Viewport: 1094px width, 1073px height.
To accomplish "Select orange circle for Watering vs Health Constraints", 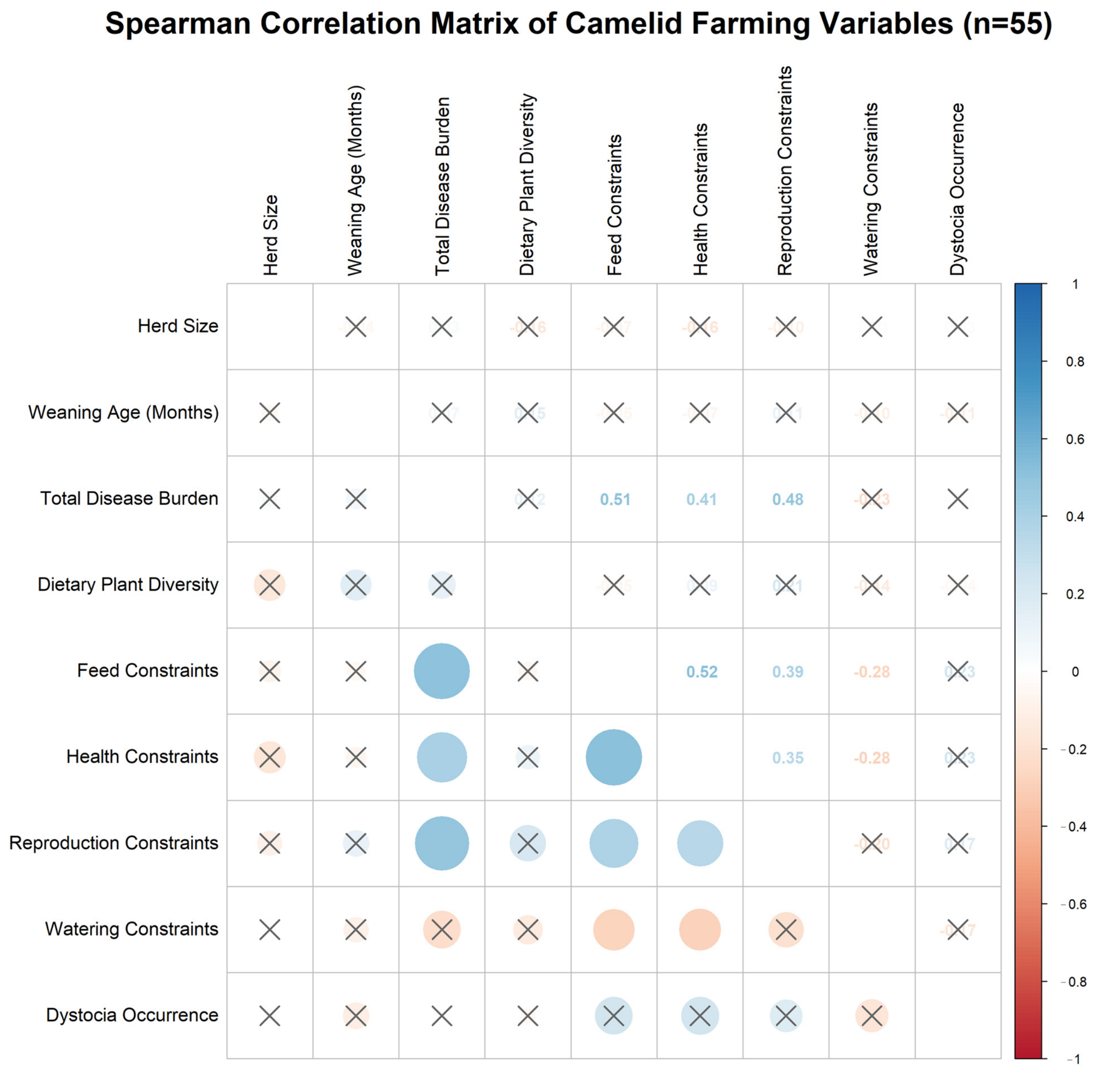I will (700, 930).
